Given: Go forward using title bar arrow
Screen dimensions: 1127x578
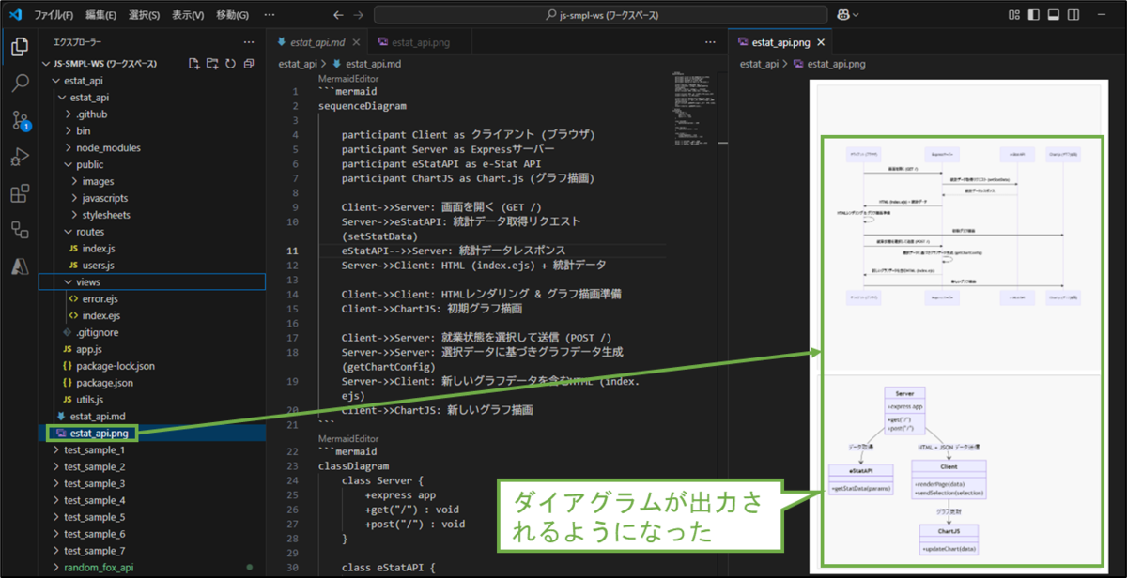Looking at the screenshot, I should click(x=361, y=15).
